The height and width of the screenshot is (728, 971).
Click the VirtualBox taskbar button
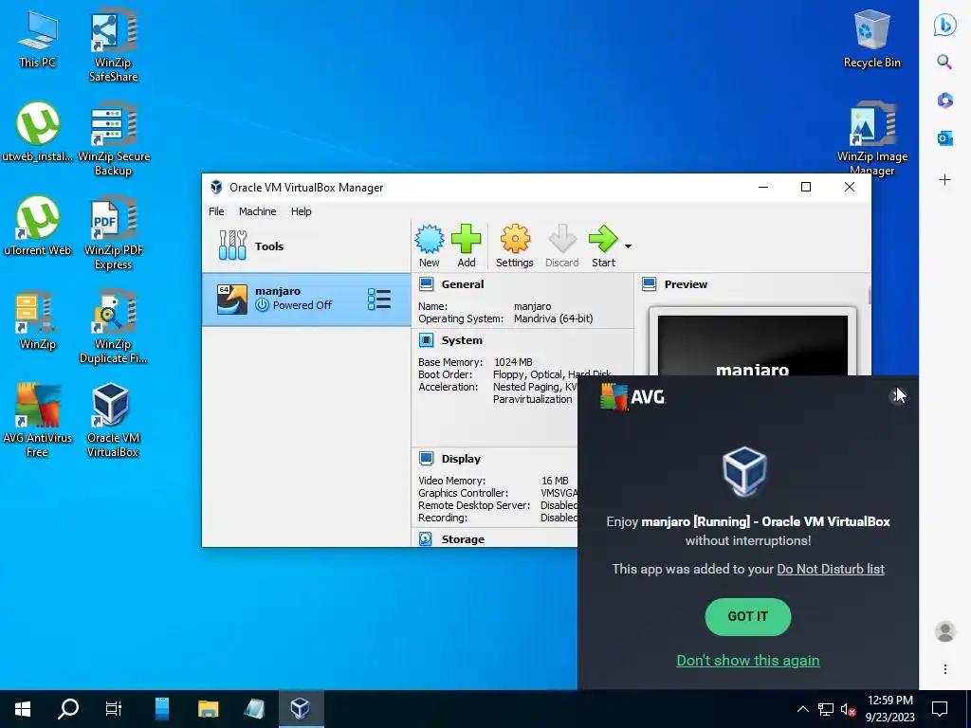point(301,709)
